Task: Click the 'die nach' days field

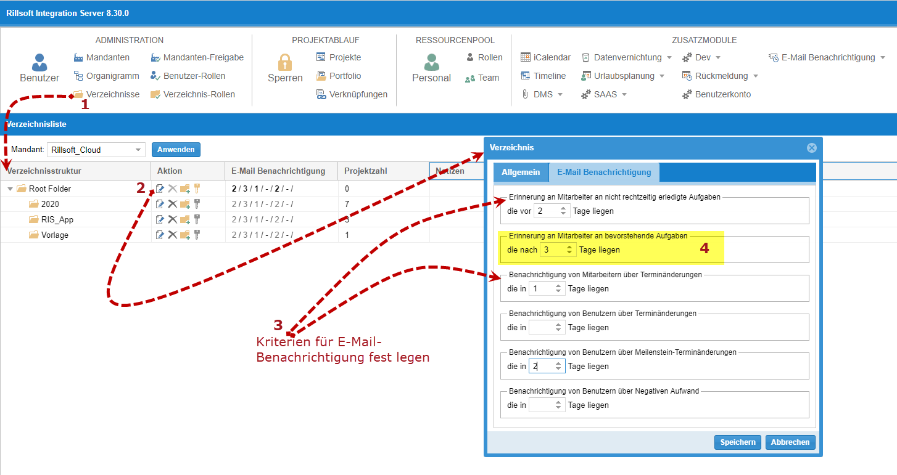Action: pos(558,250)
